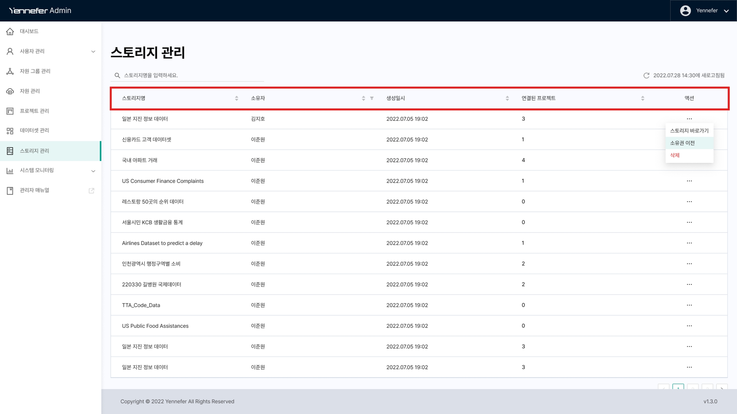Image resolution: width=737 pixels, height=414 pixels.
Task: Open the dataset management grid icon
Action: (10, 131)
